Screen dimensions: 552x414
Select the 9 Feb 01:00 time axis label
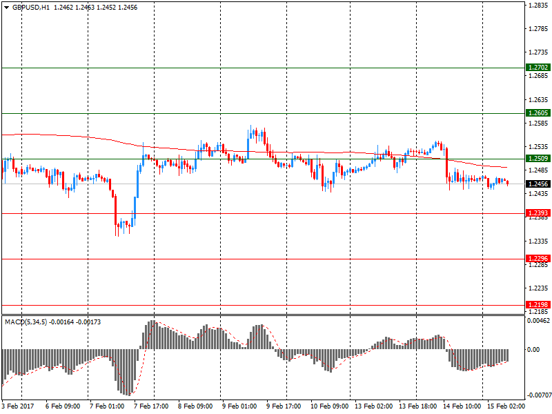pos(239,406)
